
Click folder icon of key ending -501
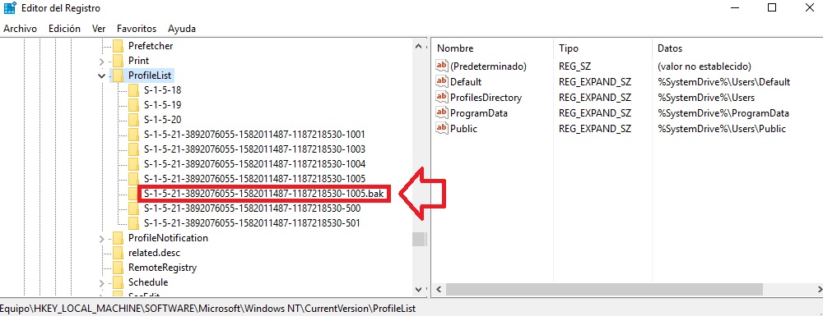[x=133, y=223]
